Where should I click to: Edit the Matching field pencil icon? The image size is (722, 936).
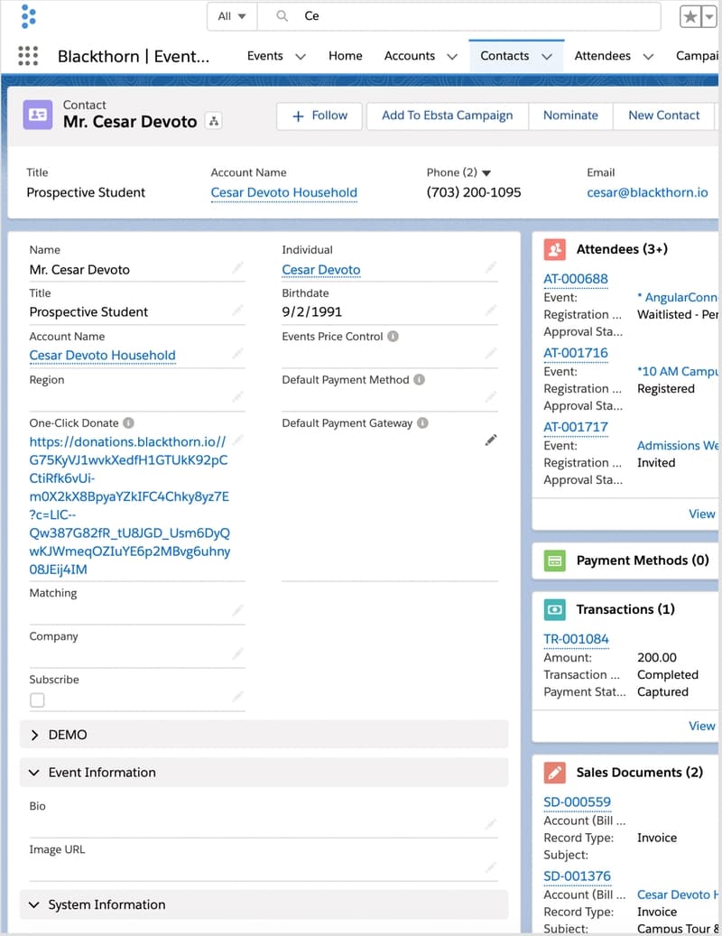(x=238, y=609)
